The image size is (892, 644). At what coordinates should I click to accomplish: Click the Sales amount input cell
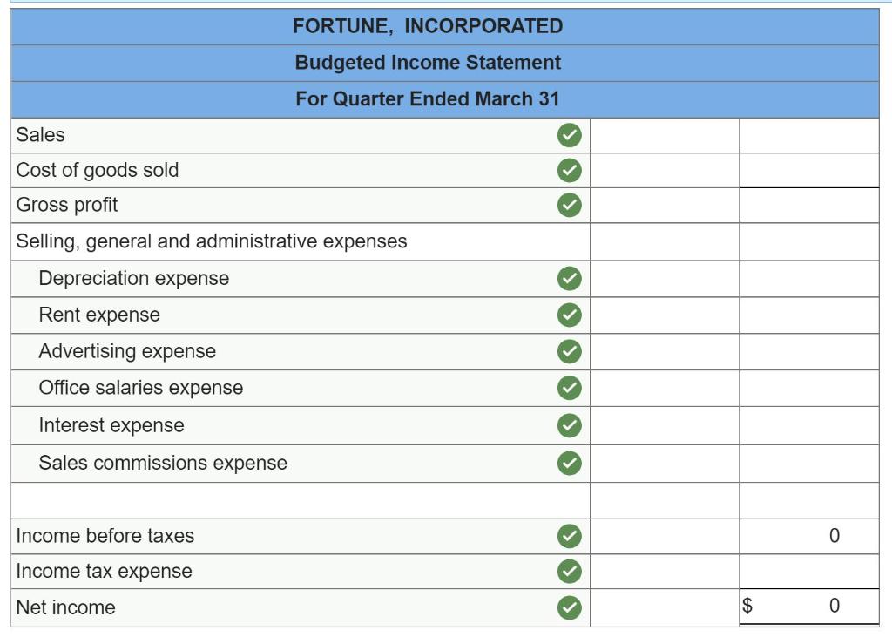tap(665, 135)
